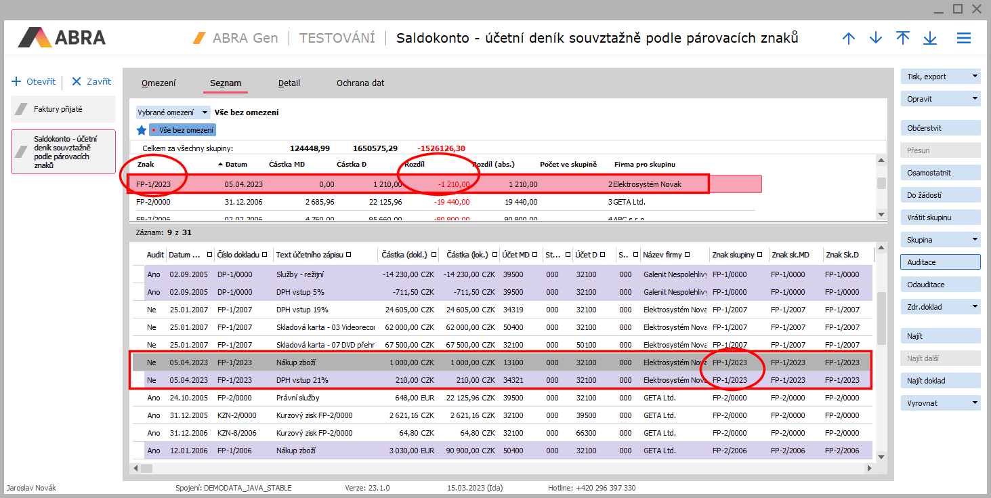991x498 pixels.
Task: Switch to the Omezení tab
Action: (159, 83)
